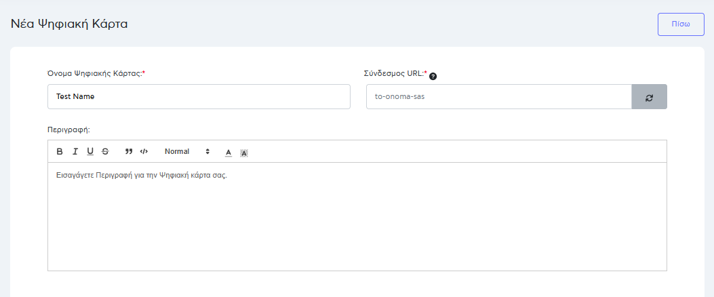Click the Πίσω back button
Image resolution: width=714 pixels, height=297 pixels.
click(681, 24)
